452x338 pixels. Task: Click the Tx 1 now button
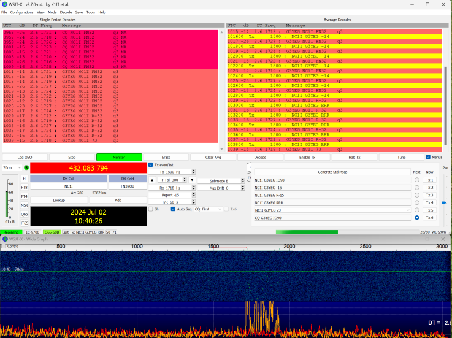pos(429,180)
